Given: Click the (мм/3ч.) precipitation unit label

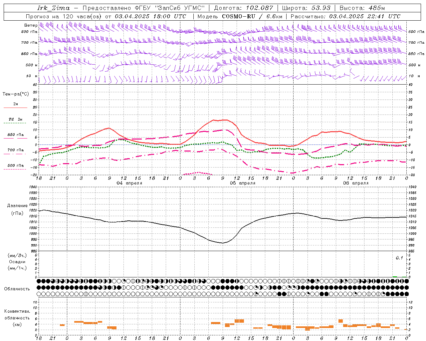Looking at the screenshot, I should [x=17, y=255].
